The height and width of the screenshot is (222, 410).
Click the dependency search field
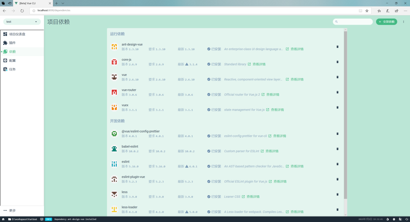(x=353, y=22)
